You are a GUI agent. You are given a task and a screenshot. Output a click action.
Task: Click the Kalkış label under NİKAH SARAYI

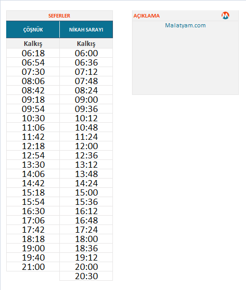pyautogui.click(x=86, y=44)
